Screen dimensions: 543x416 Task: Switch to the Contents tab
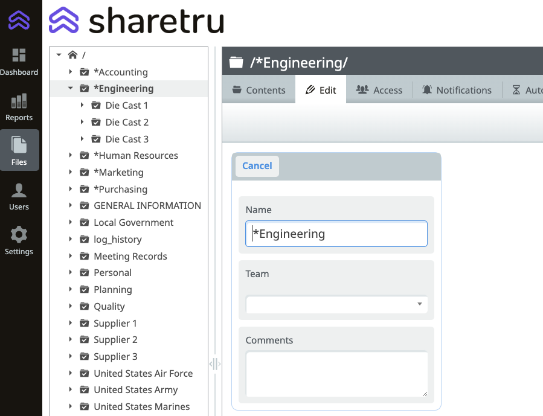pos(259,90)
